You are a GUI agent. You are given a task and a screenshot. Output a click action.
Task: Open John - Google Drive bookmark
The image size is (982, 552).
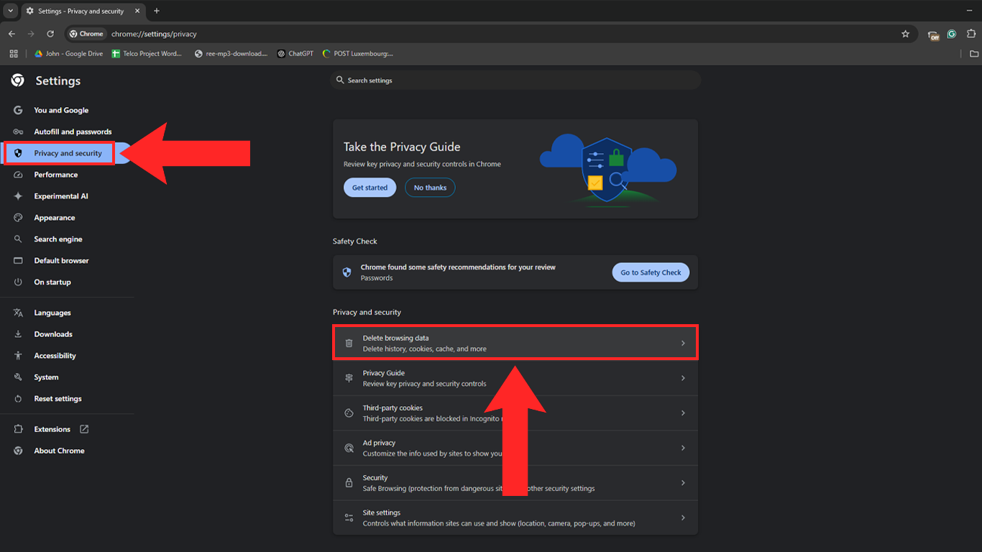pyautogui.click(x=69, y=54)
